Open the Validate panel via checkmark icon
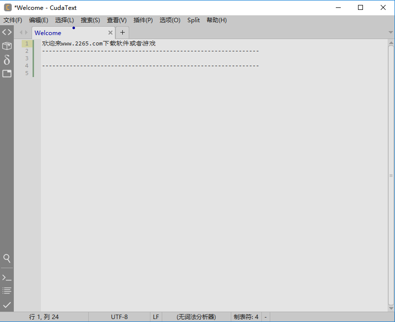The image size is (395, 322). pyautogui.click(x=6, y=305)
